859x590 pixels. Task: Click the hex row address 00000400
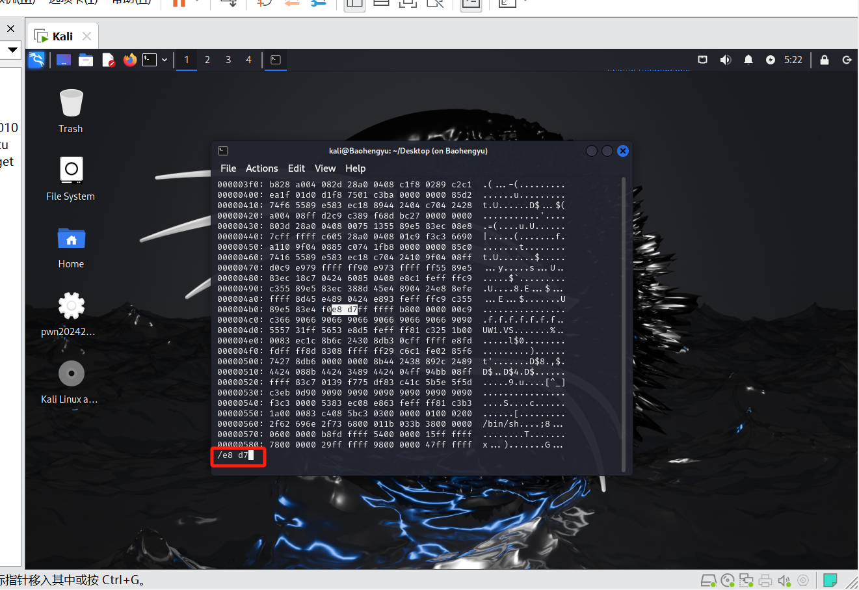coord(241,195)
